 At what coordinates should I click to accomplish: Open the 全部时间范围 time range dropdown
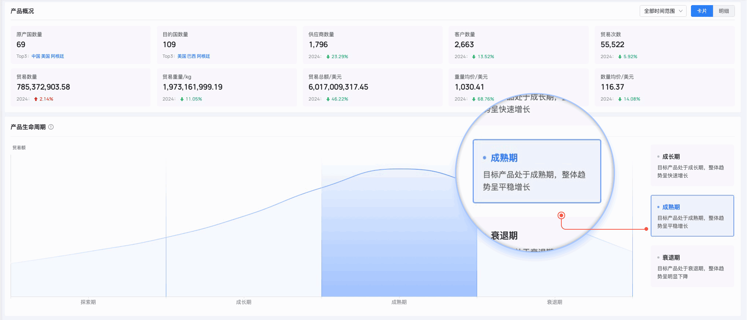(659, 11)
